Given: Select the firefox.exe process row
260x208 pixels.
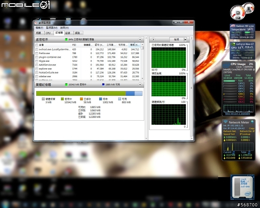Looking at the screenshot, I should click(x=88, y=53).
